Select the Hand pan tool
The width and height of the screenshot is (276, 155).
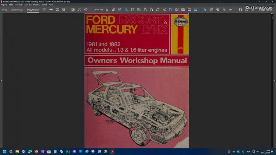212,10
